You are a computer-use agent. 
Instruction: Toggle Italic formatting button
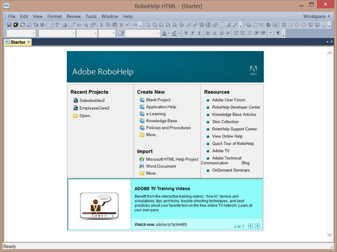coord(193,33)
